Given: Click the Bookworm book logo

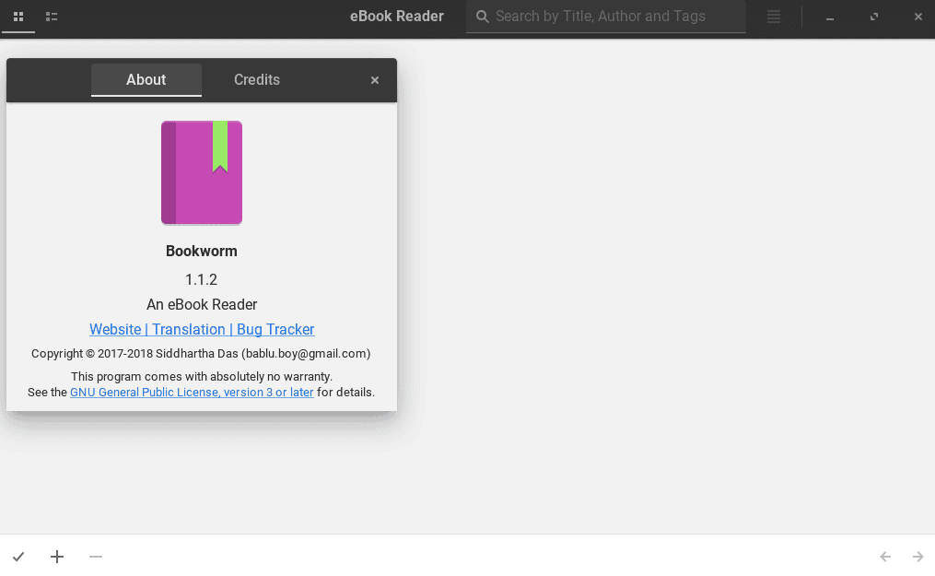Looking at the screenshot, I should (201, 172).
